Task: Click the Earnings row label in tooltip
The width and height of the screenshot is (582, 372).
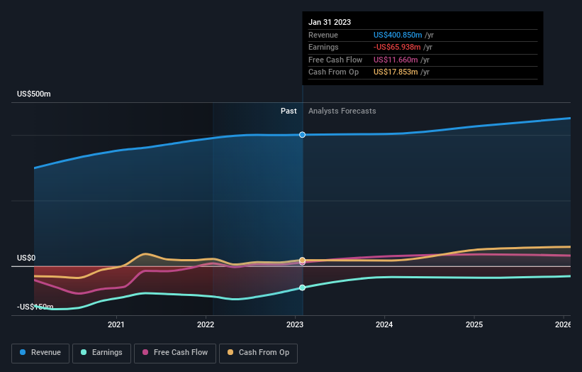Action: coord(323,47)
